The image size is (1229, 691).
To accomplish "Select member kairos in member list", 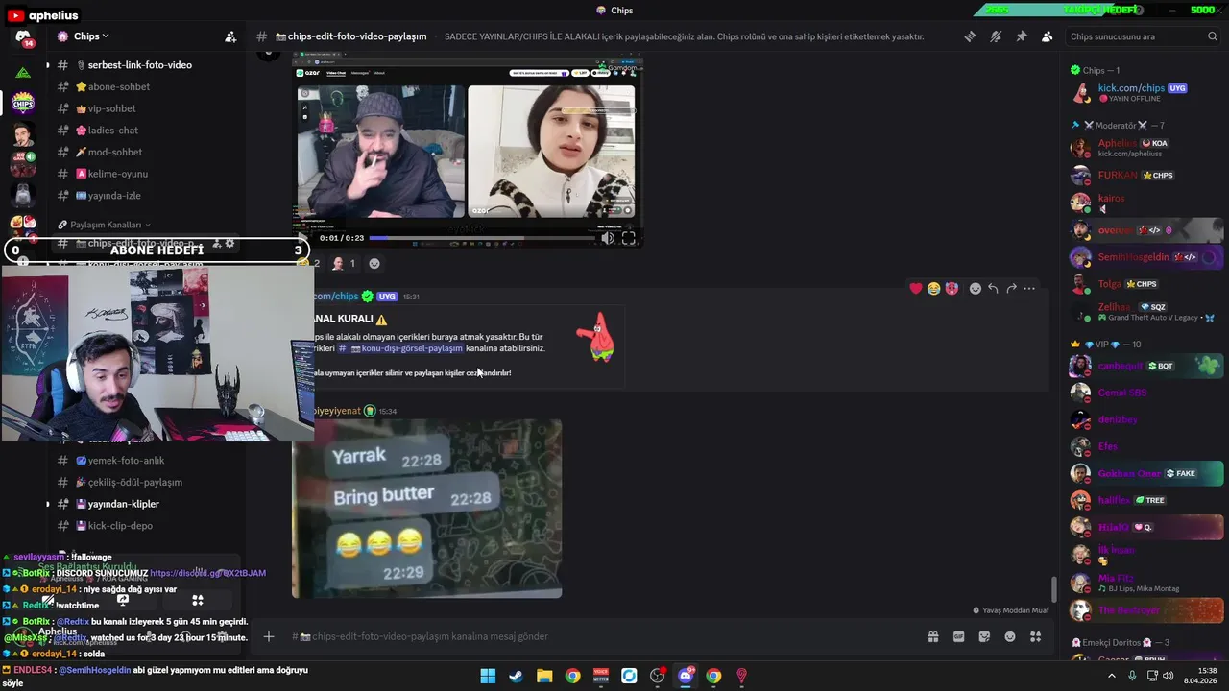I will pos(1143,203).
